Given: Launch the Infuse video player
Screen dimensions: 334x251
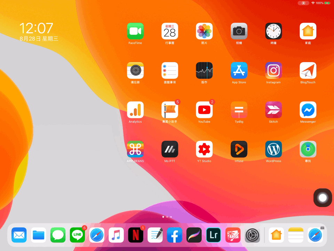Looking at the screenshot, I should click(x=239, y=149).
